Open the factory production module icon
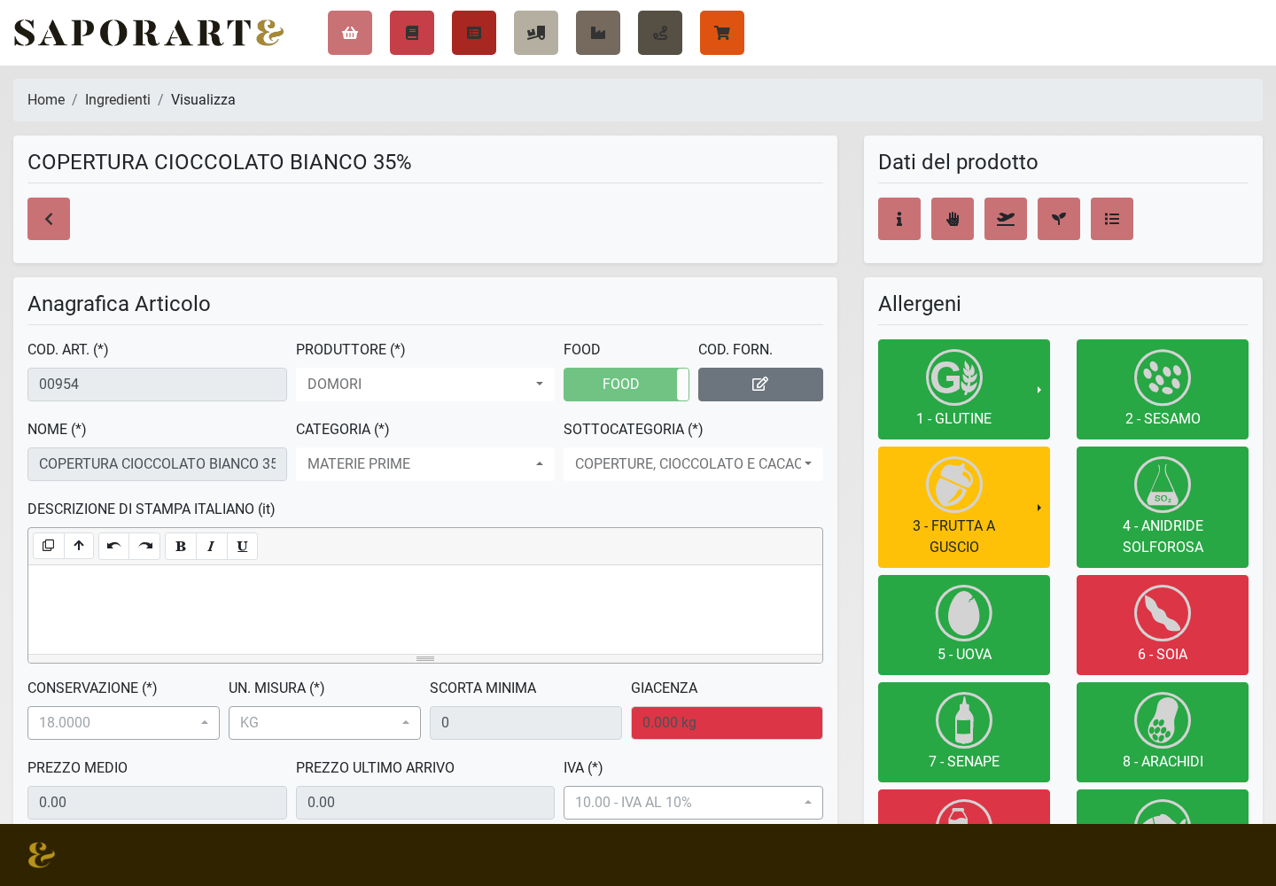Image resolution: width=1276 pixels, height=886 pixels. [598, 33]
